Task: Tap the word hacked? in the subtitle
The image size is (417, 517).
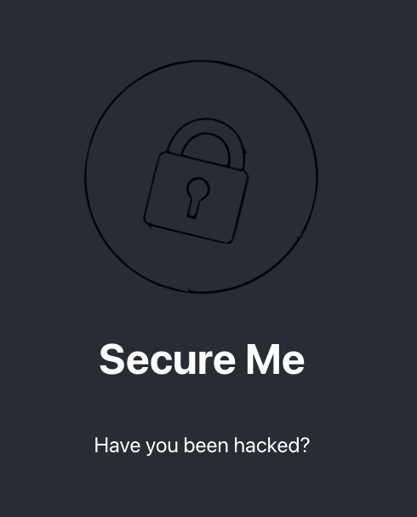Action: coord(271,445)
